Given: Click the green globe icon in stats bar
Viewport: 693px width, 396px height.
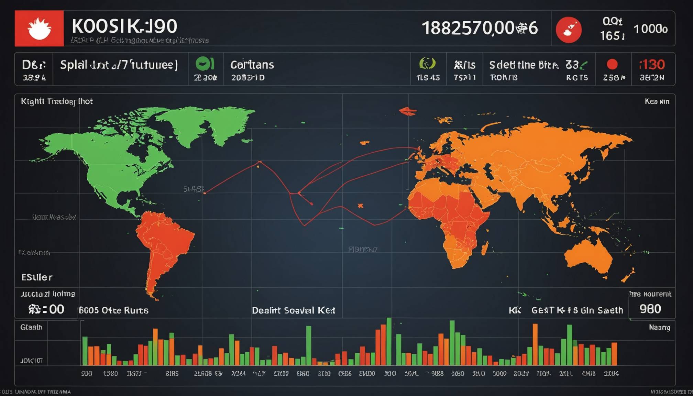Looking at the screenshot, I should click(427, 64).
